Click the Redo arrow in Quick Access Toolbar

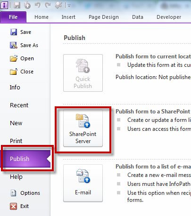tap(48, 5)
